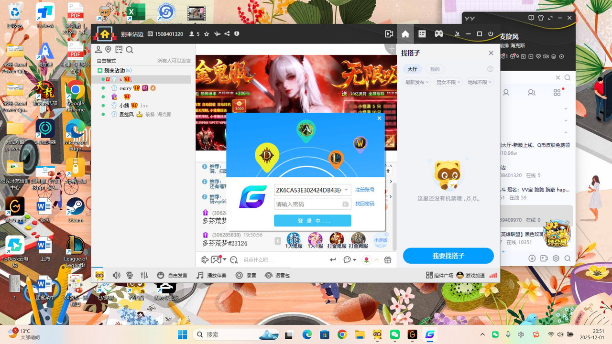This screenshot has width=612, height=344.
Task: Click the location pin icon above channel tree
Action: point(109,50)
